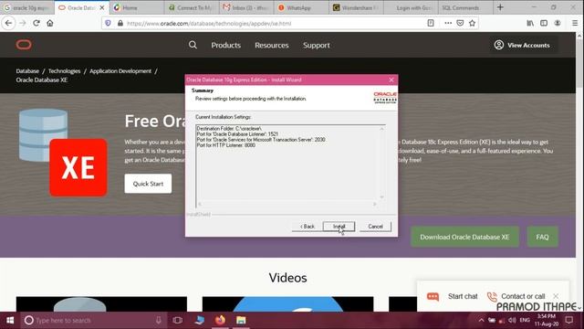The image size is (584, 329).
Task: Switch to the Home tab
Action: click(x=136, y=7)
